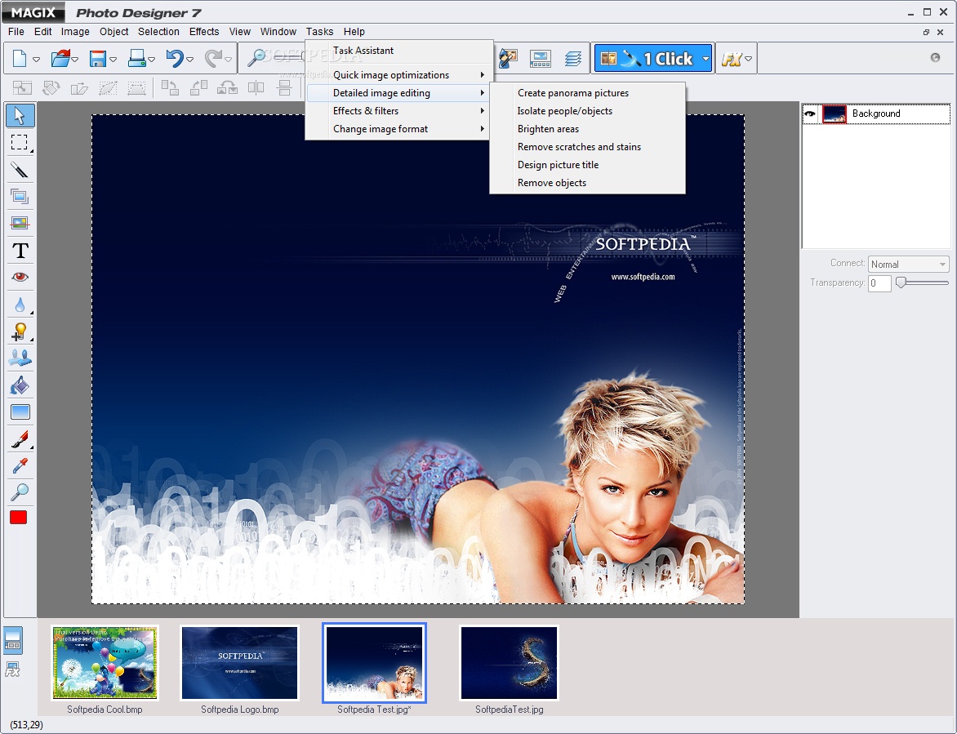Open Effects & filters submenu

click(x=399, y=111)
